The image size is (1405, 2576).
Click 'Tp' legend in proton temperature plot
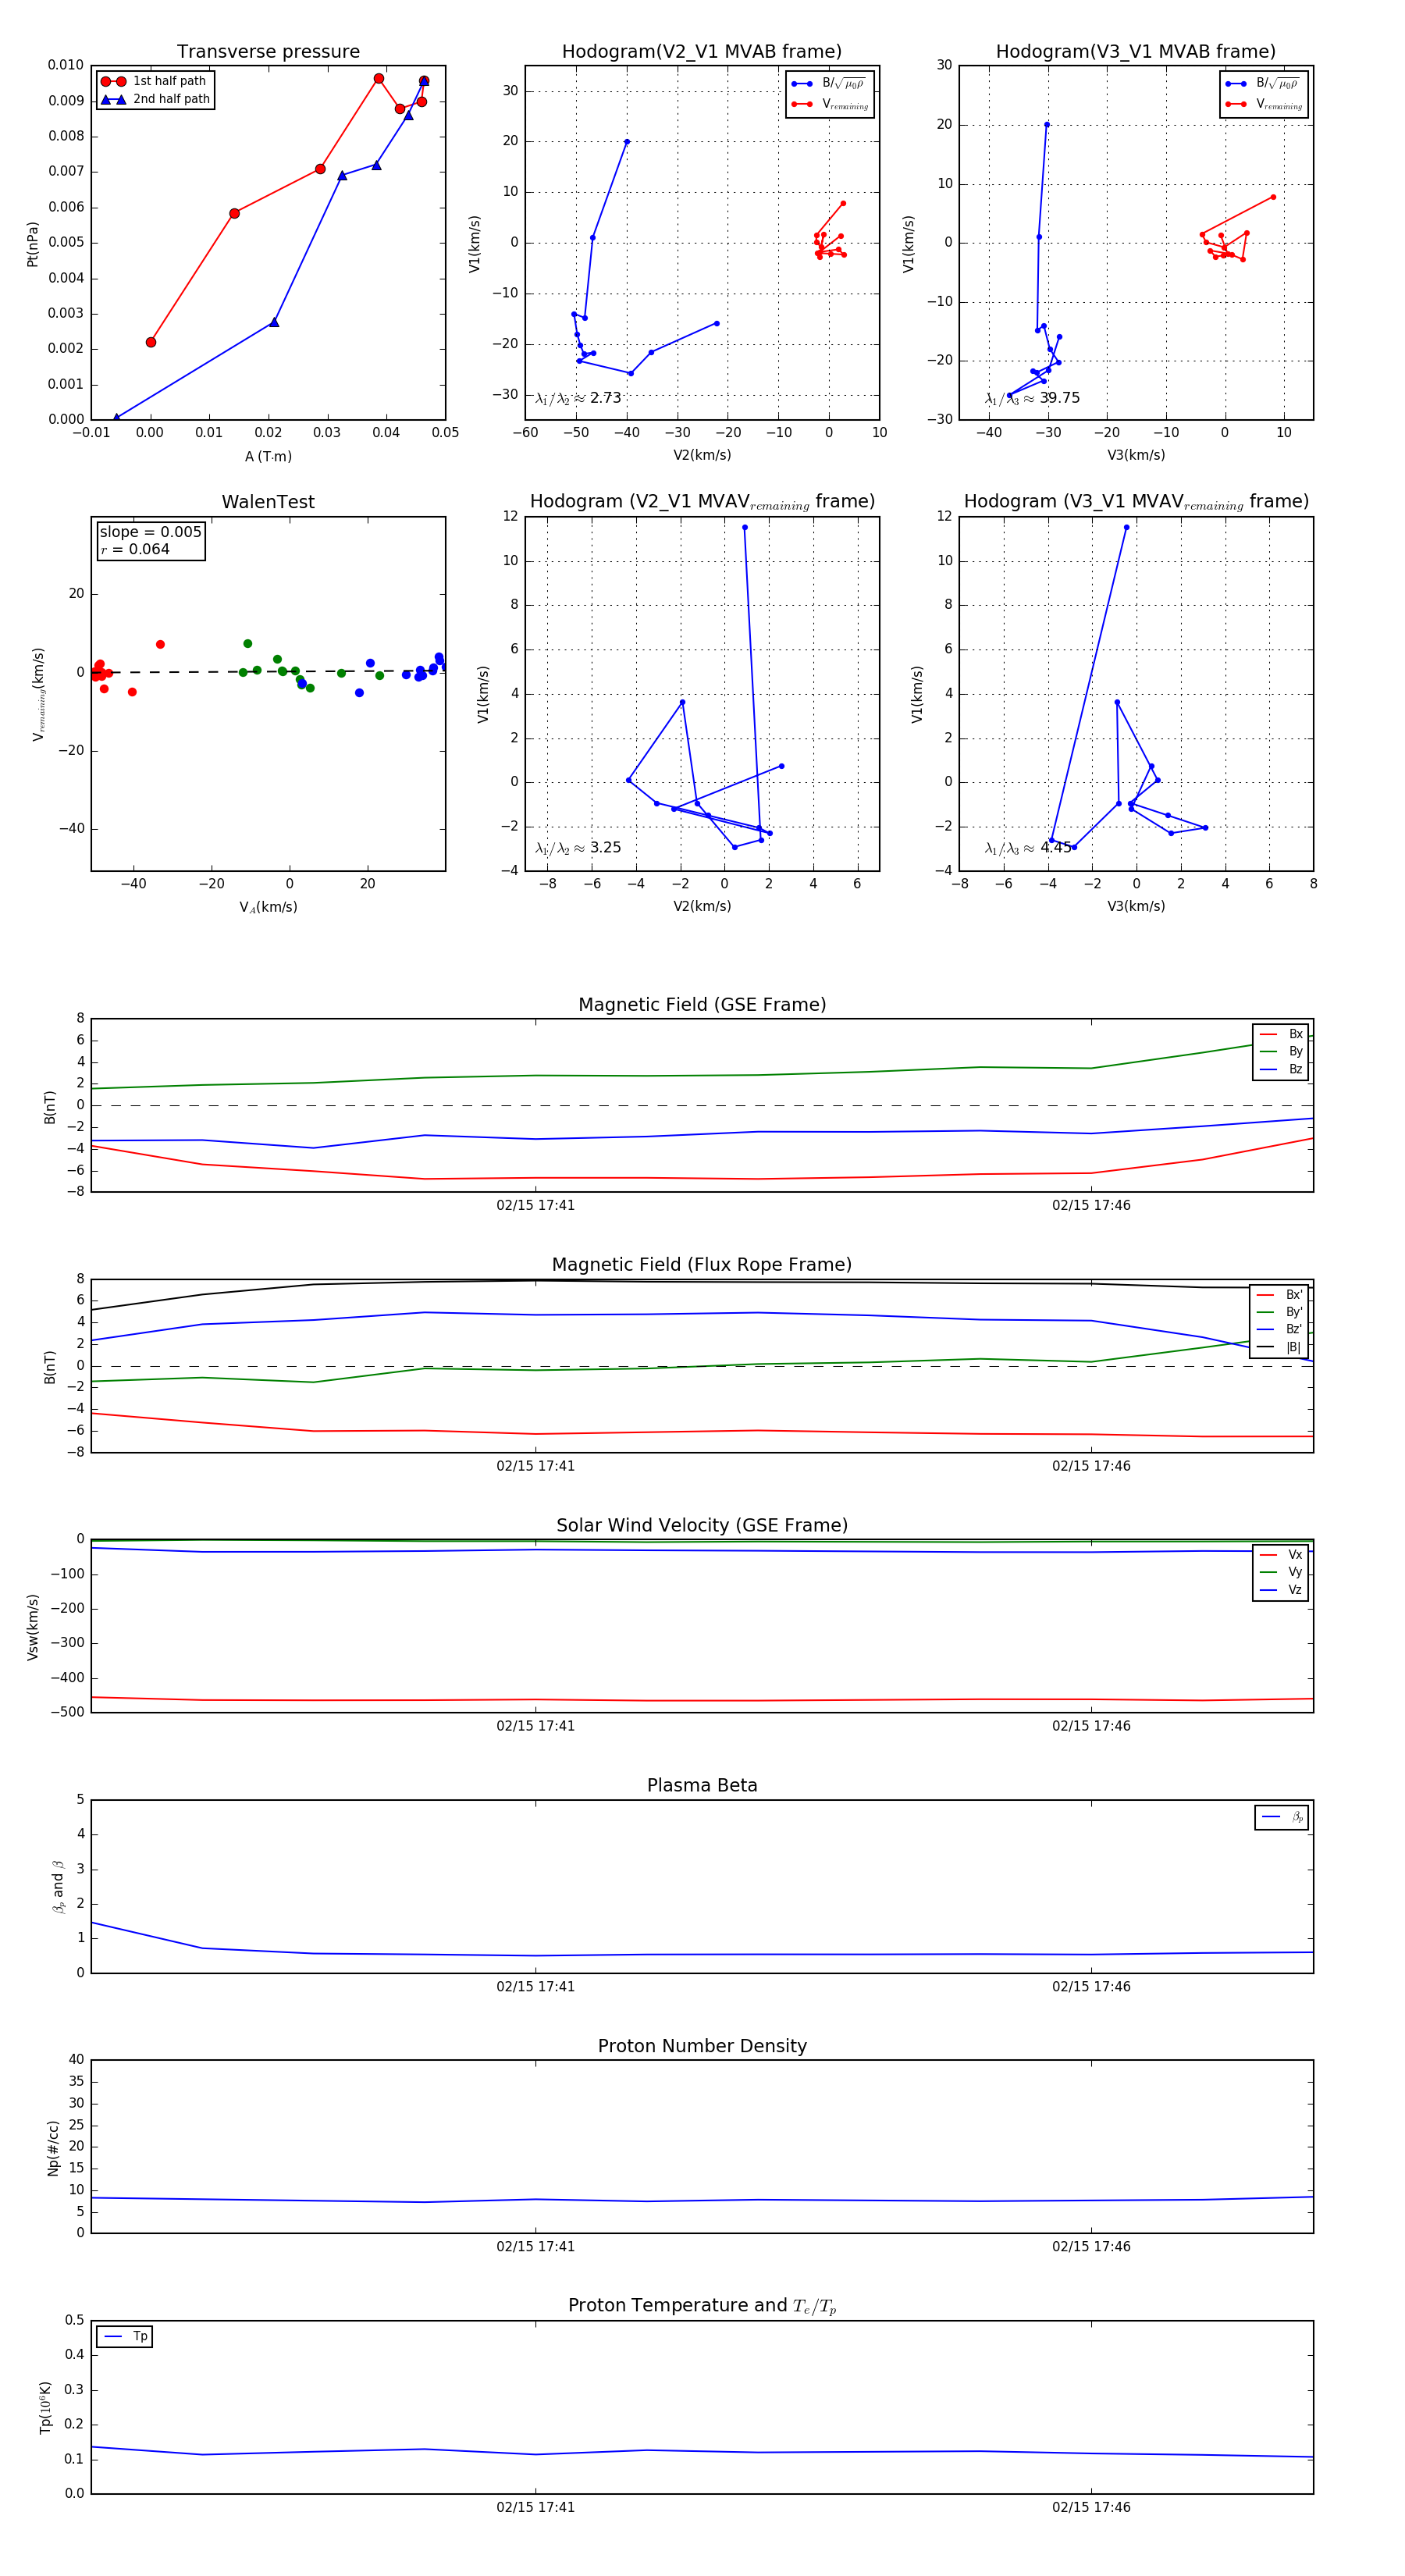(125, 2336)
